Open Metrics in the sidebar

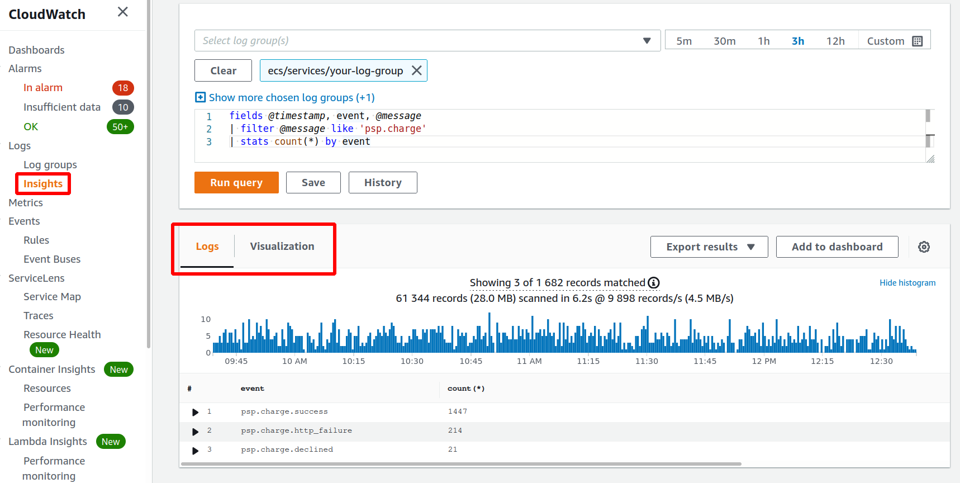[26, 203]
